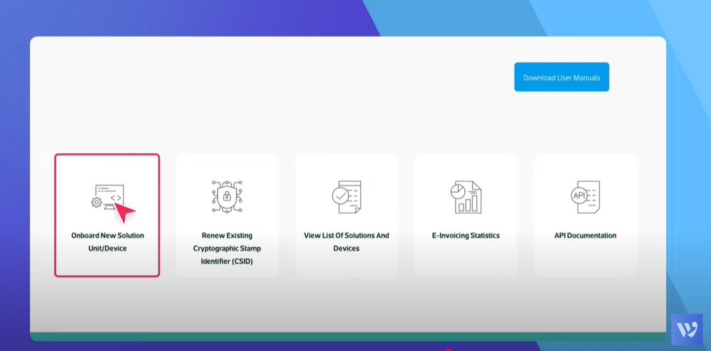Open Renew Existing Cryptographic Stamp Identifier label
This screenshot has width=711, height=351.
click(x=227, y=248)
